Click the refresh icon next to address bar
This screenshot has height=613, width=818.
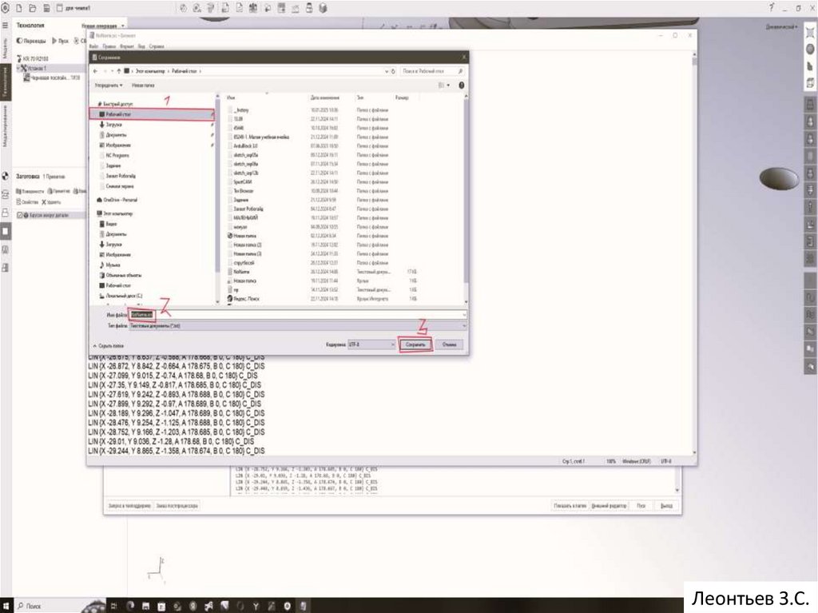coord(393,71)
